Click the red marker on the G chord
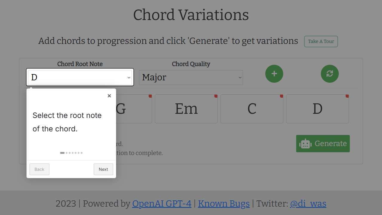The image size is (382, 215). tap(150, 96)
